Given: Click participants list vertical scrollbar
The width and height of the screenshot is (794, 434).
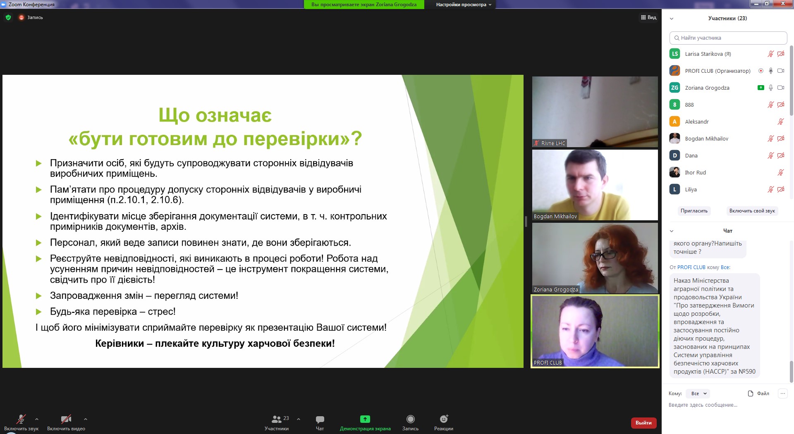Looking at the screenshot, I should point(792,81).
